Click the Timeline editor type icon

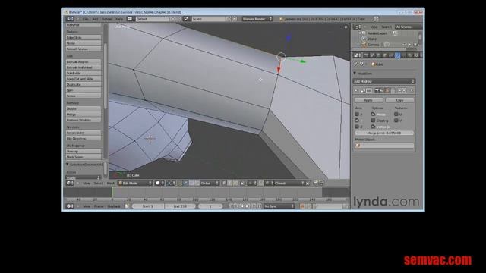tap(69, 206)
